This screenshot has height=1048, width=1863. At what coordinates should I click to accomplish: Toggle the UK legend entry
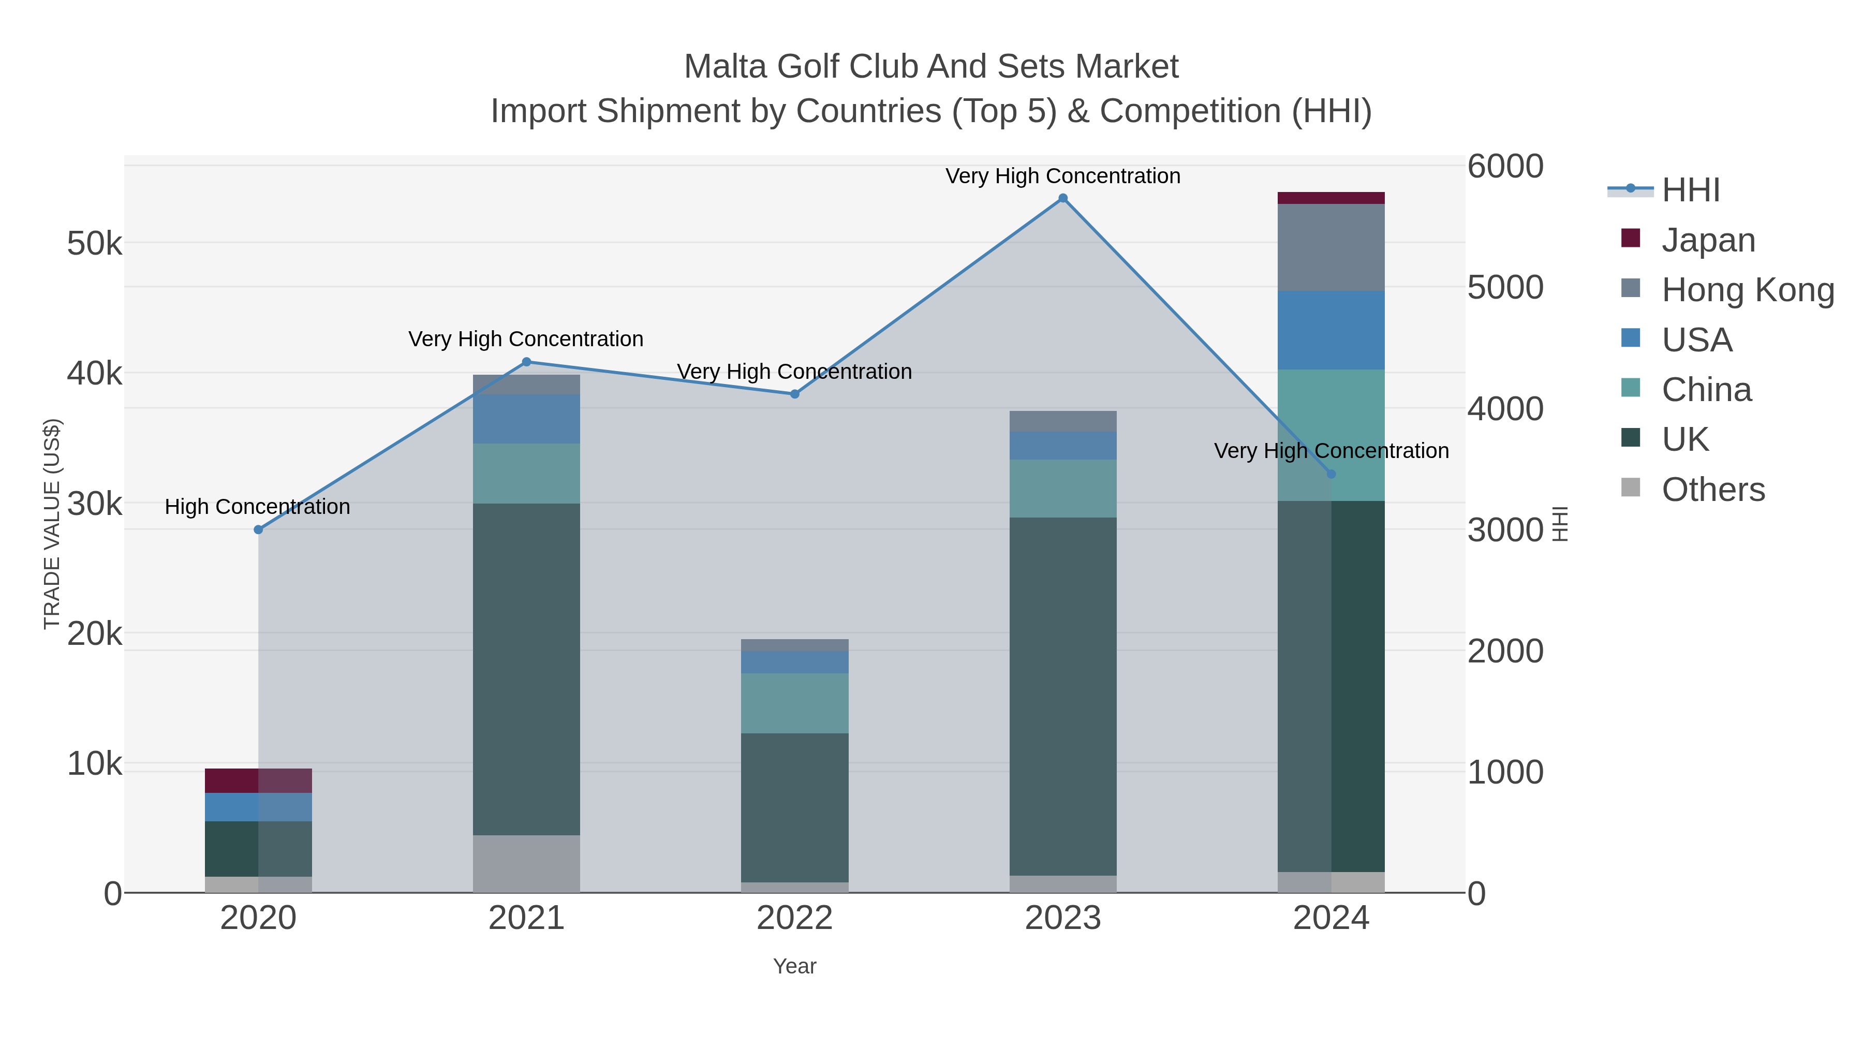(x=1665, y=439)
